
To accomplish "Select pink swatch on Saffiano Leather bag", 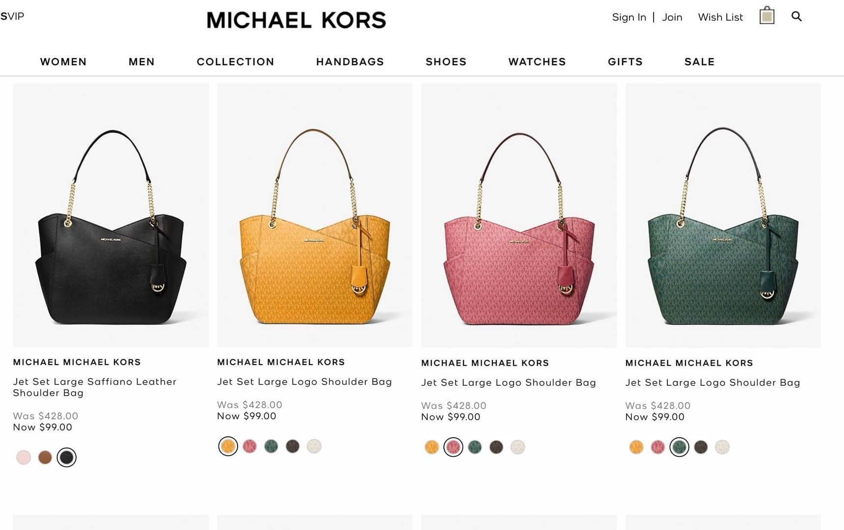I will (24, 457).
